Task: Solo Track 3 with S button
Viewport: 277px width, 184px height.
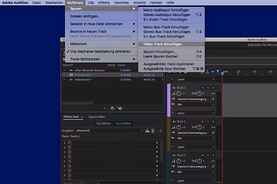Action: pos(208,122)
